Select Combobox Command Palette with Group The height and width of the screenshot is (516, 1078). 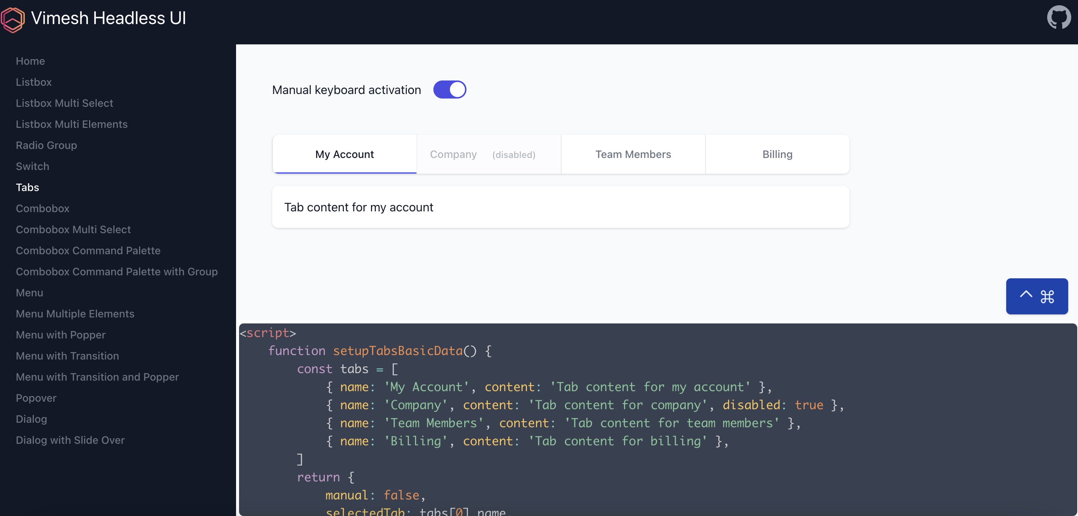click(x=117, y=272)
